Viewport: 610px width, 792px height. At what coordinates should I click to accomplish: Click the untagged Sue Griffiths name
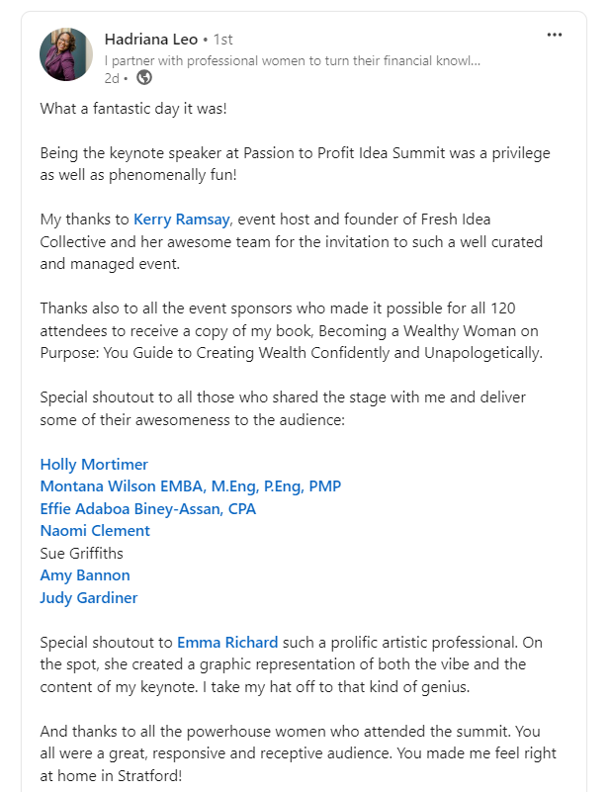click(x=82, y=553)
